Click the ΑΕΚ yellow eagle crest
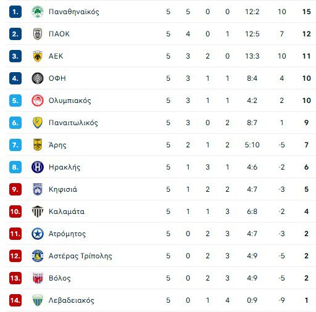 click(x=38, y=56)
